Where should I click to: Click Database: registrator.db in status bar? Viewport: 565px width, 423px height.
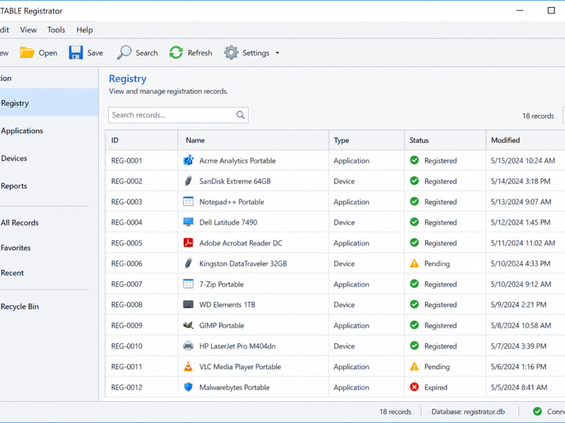pyautogui.click(x=468, y=412)
